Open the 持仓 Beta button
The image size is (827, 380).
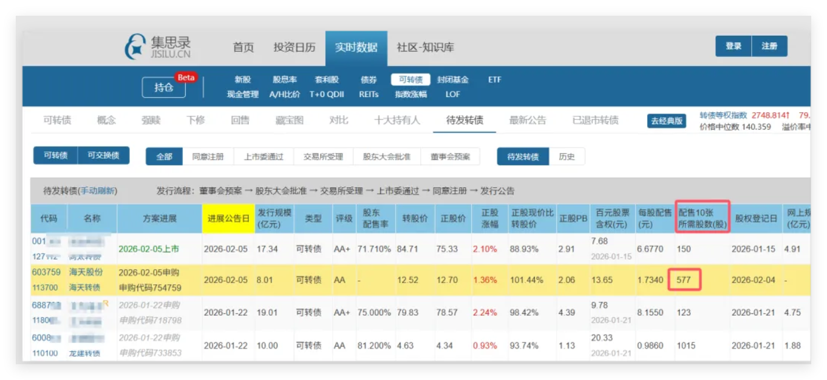[x=163, y=87]
